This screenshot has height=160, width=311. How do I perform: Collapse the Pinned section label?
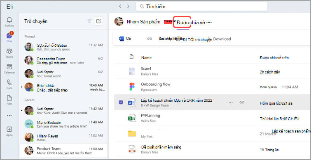30,37
